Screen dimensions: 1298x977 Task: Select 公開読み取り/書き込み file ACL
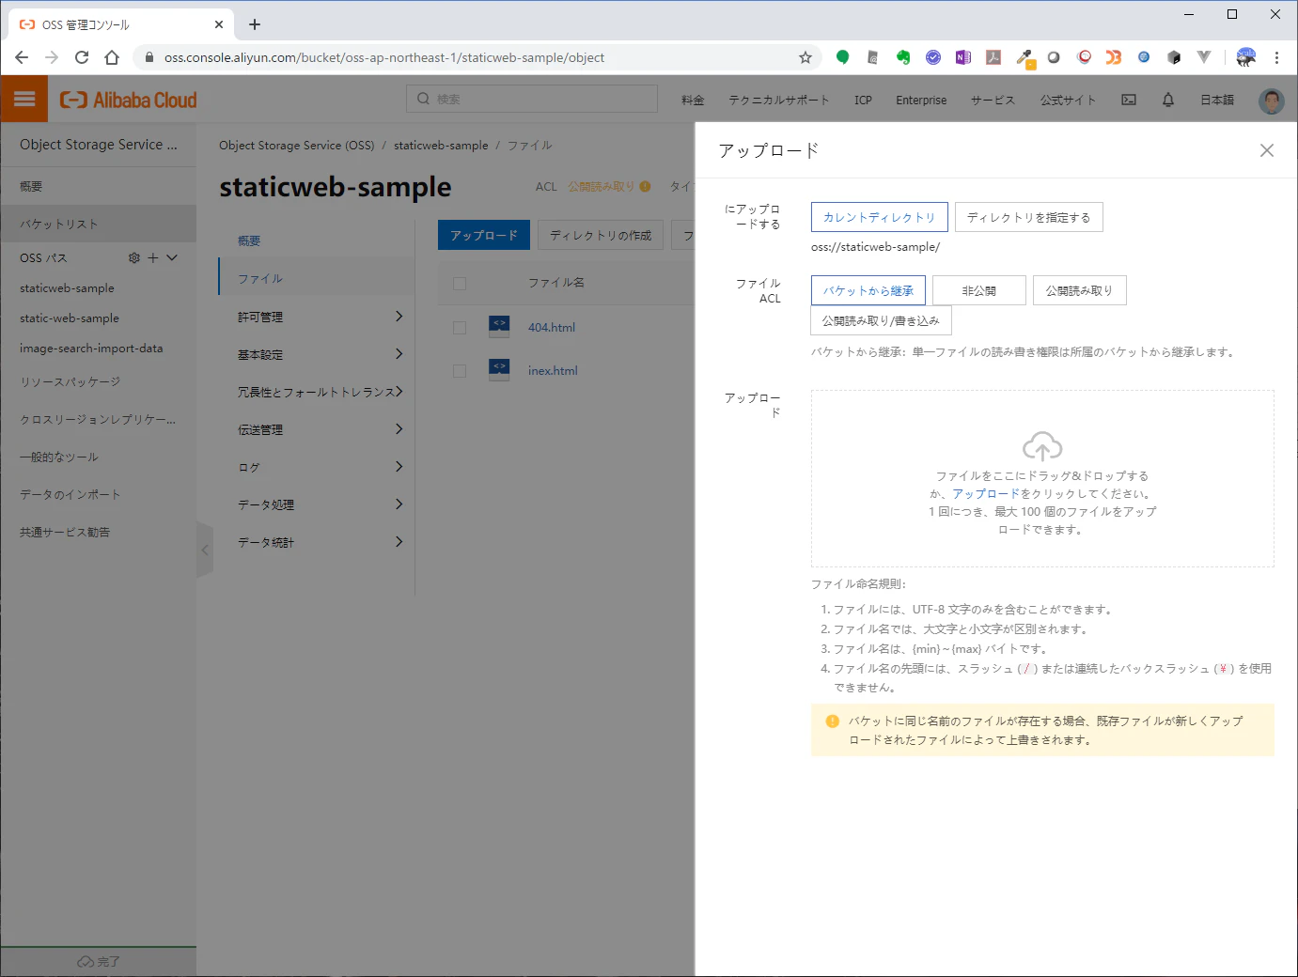coord(882,320)
